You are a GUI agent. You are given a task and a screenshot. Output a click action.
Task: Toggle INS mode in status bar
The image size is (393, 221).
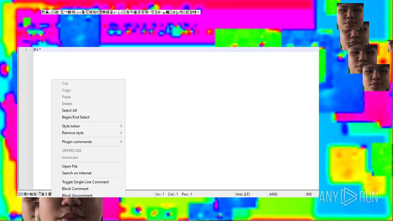309,194
